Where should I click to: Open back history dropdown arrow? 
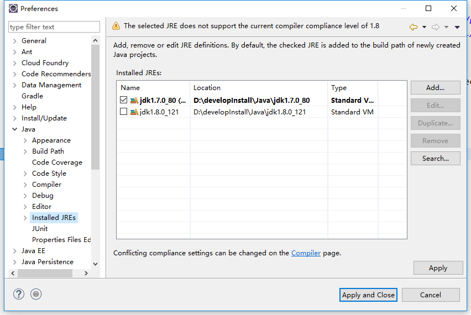click(x=424, y=27)
